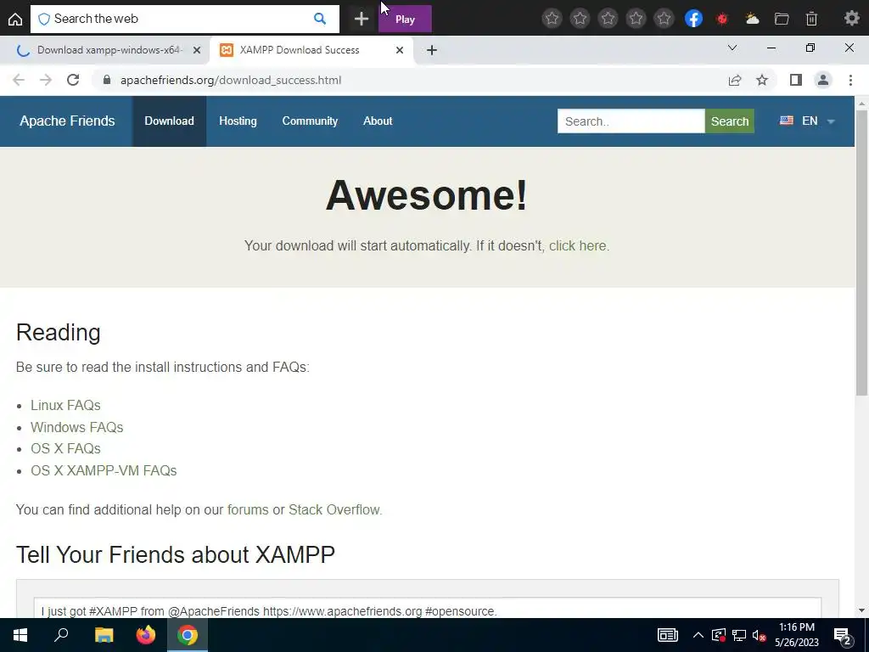Viewport: 869px width, 652px height.
Task: Open the home icon in top bar
Action: click(15, 19)
